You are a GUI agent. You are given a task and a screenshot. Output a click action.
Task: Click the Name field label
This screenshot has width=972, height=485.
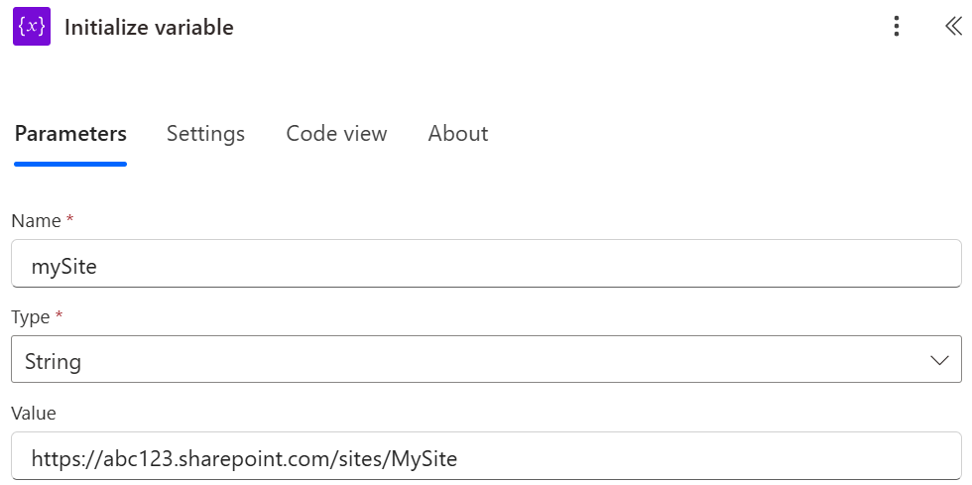[x=34, y=220]
